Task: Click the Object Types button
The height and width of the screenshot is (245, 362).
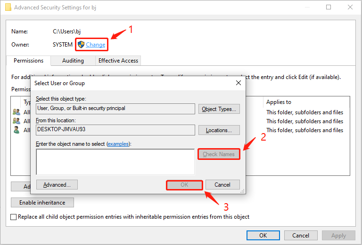Action: point(219,109)
